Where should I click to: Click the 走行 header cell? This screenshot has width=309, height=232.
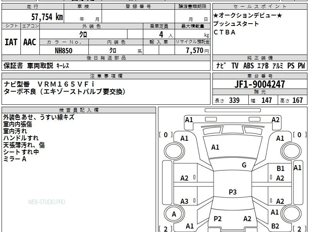[33, 7]
